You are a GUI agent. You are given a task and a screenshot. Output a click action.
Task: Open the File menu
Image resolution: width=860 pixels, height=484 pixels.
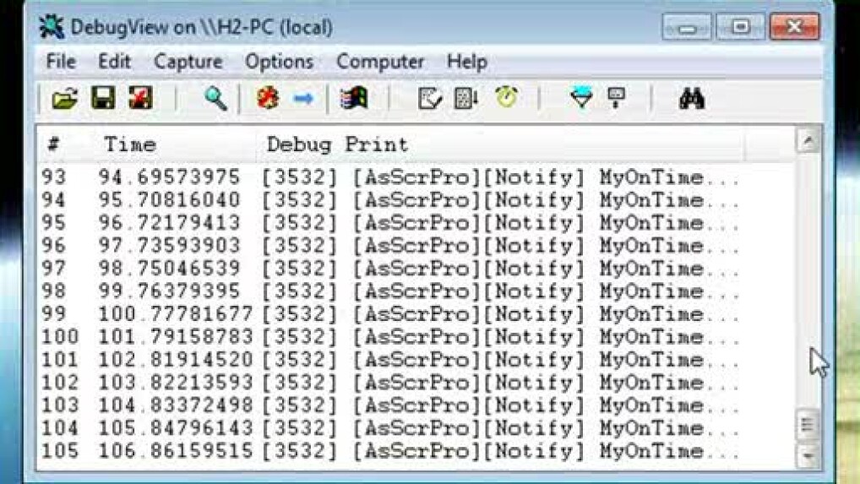pos(61,62)
